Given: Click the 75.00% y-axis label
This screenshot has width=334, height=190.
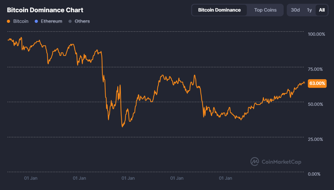Looking at the screenshot, I should 316,69.
